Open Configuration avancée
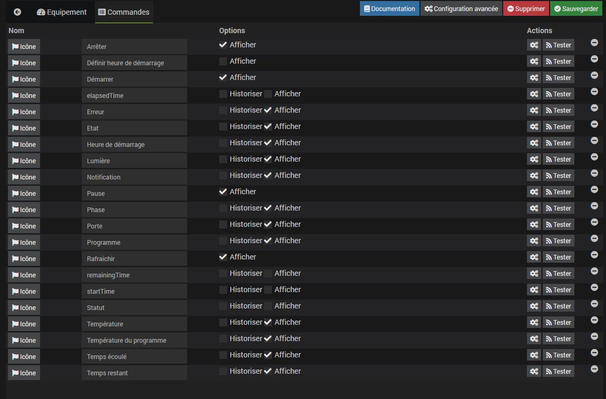 tap(462, 8)
